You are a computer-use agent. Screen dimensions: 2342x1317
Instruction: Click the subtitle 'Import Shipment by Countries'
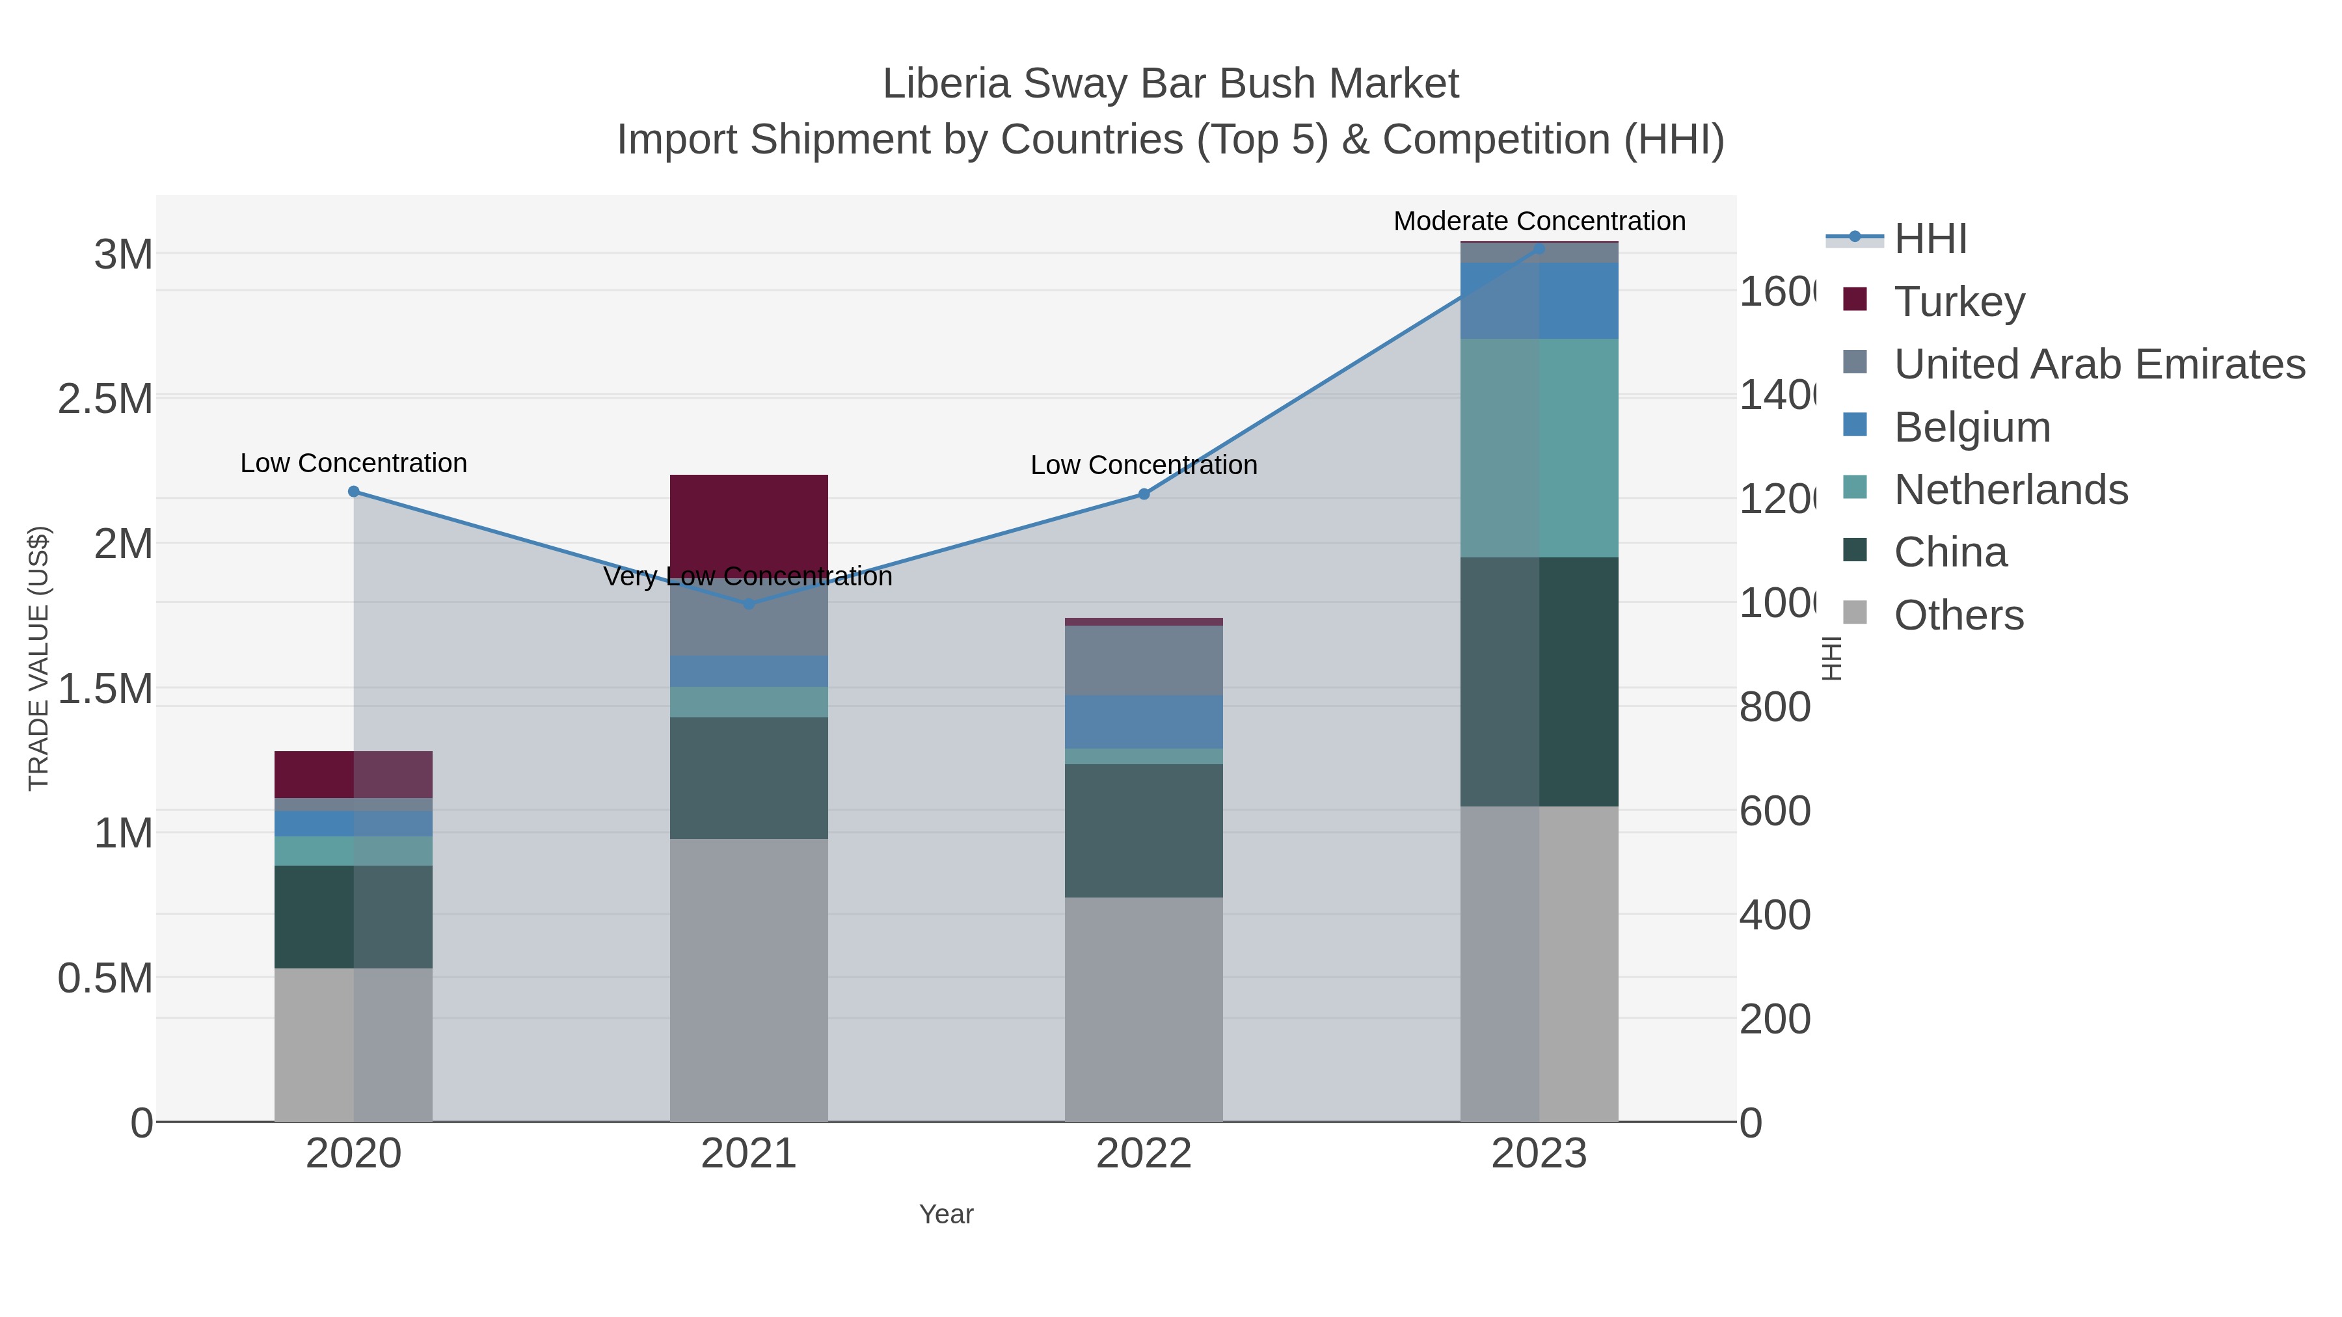click(899, 140)
